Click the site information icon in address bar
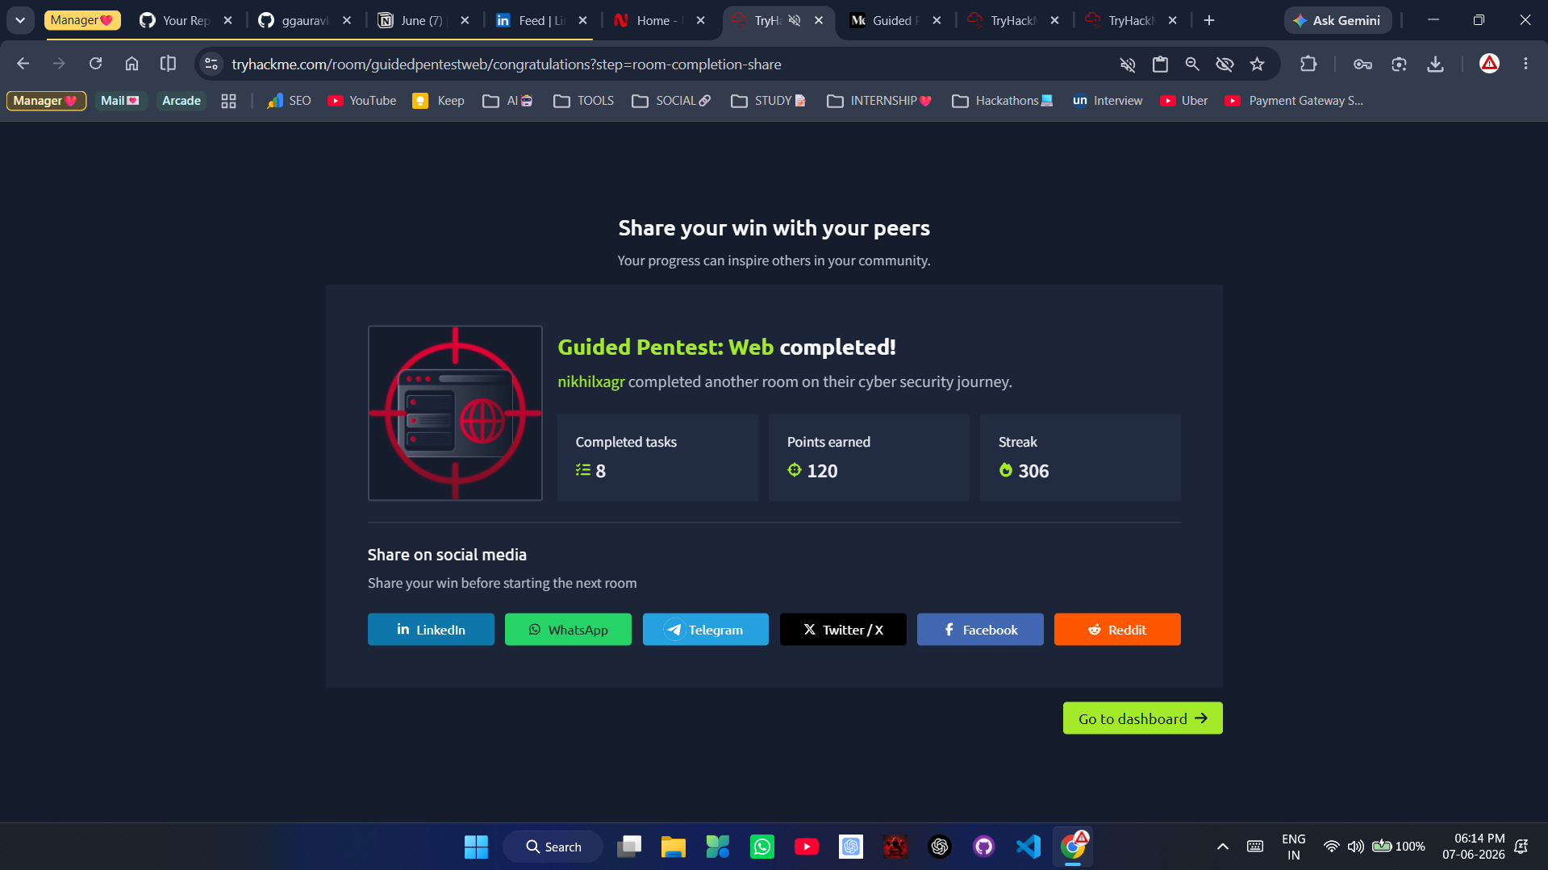 tap(211, 64)
